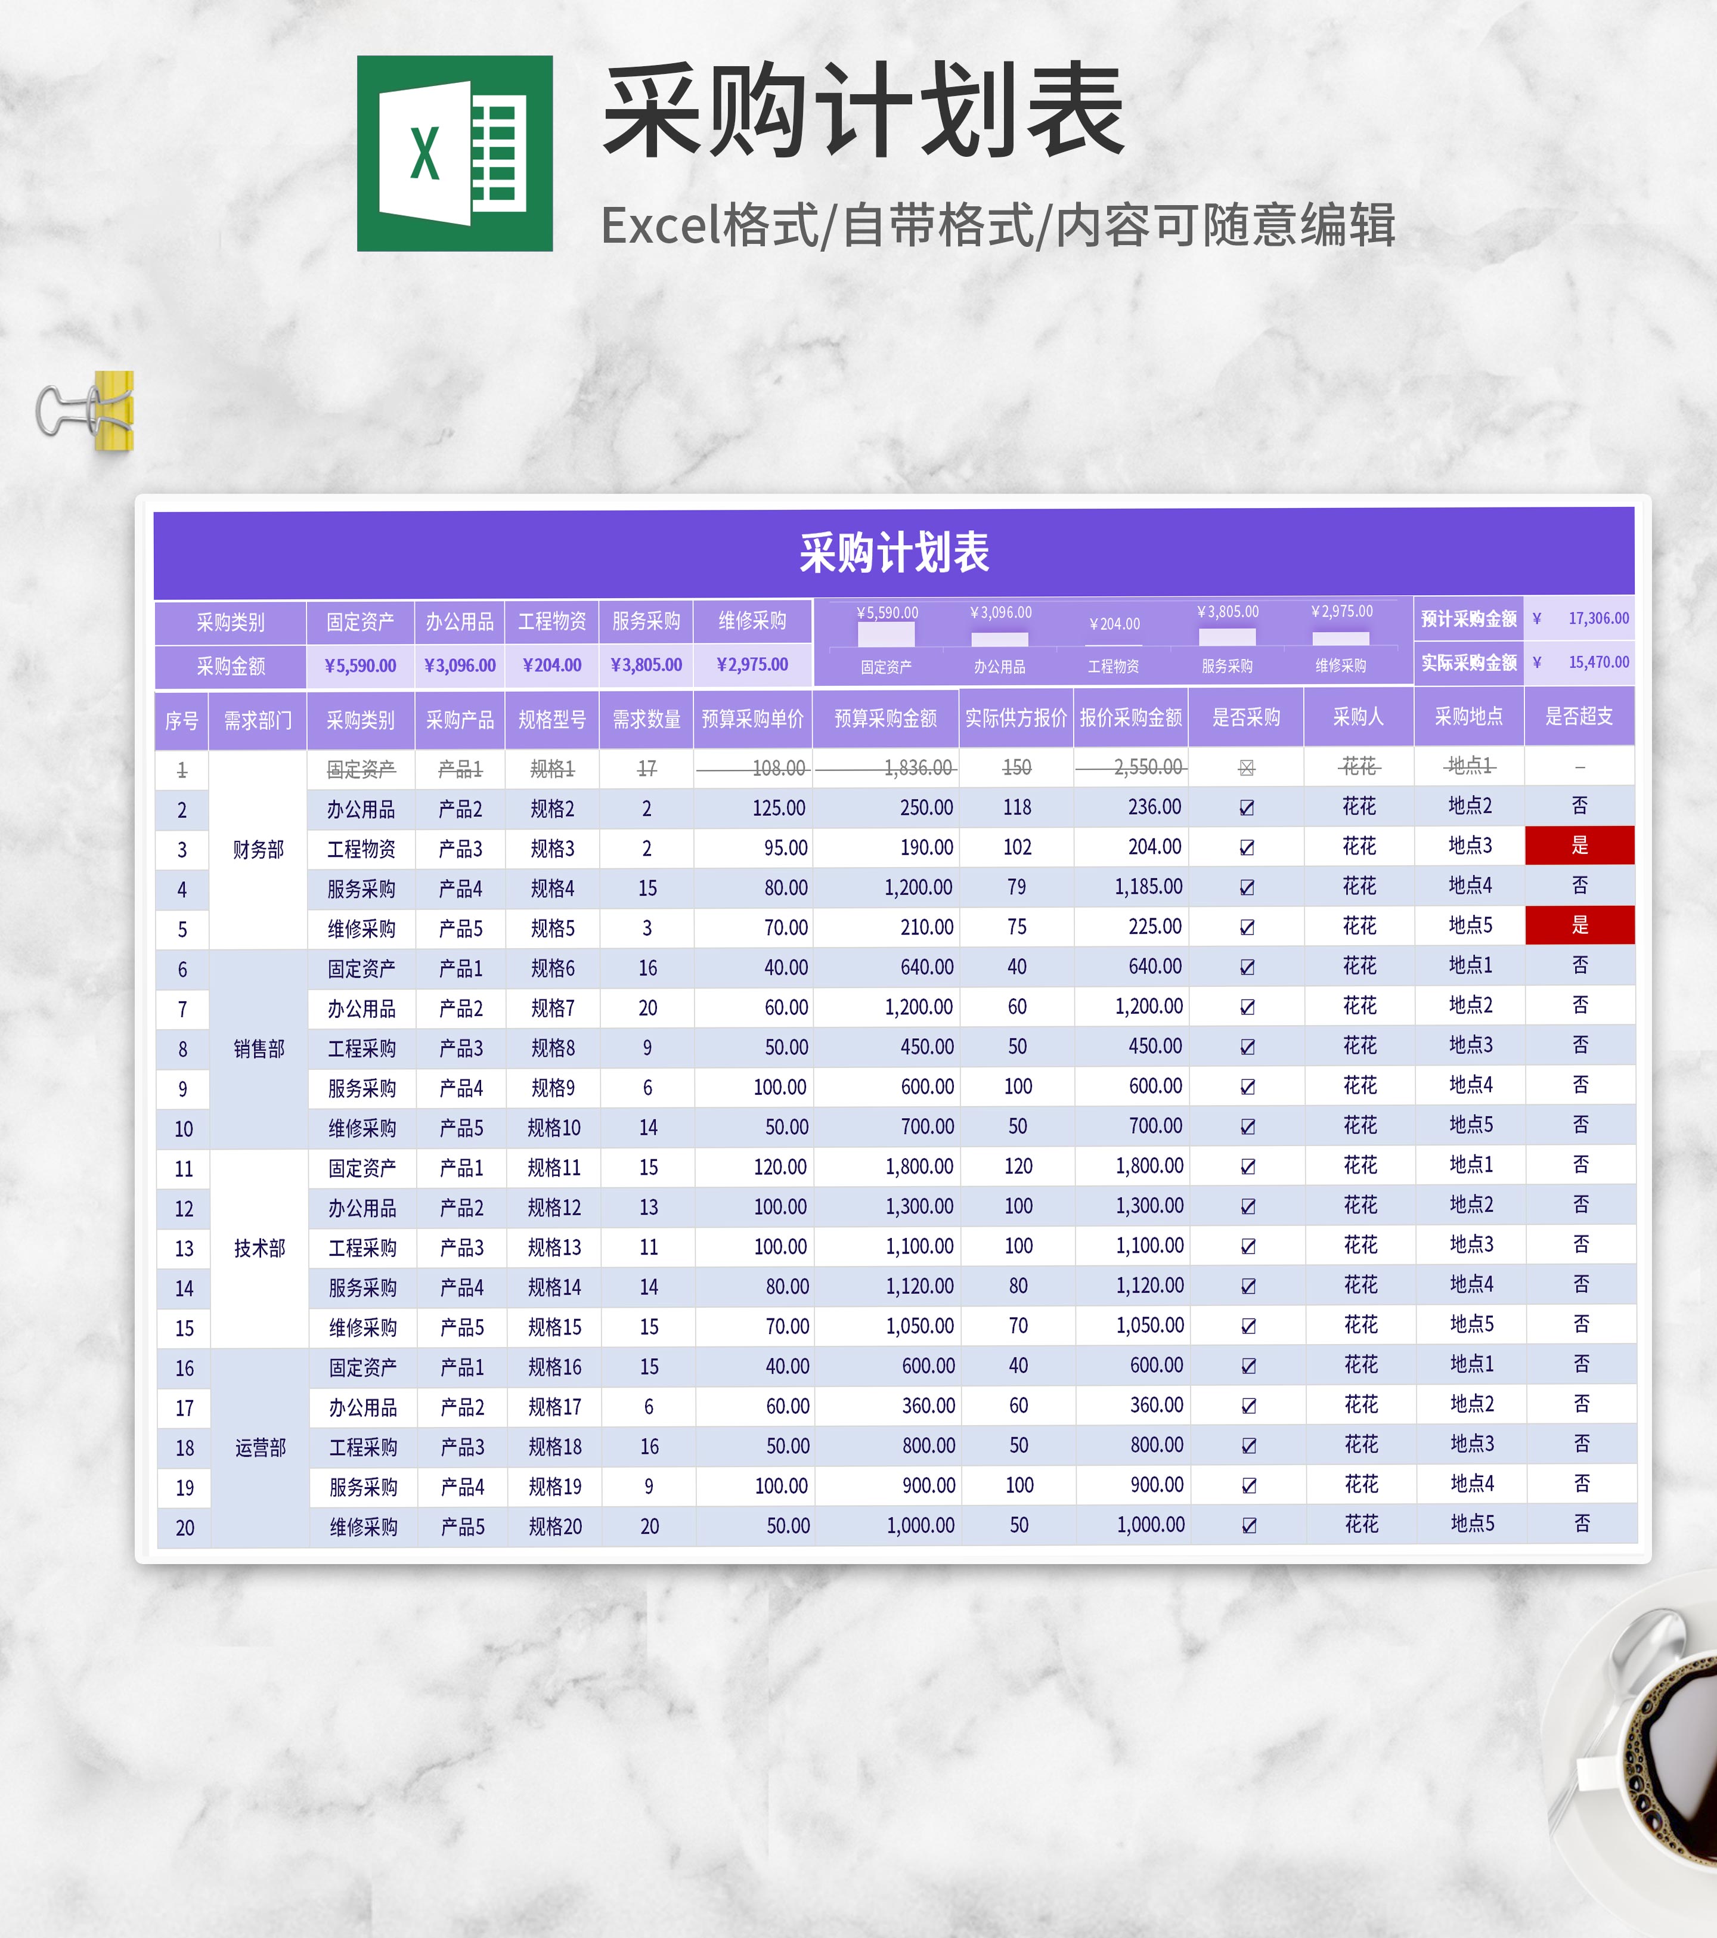This screenshot has width=1717, height=1938.
Task: Click the green Excel logo icon
Action: point(454,154)
